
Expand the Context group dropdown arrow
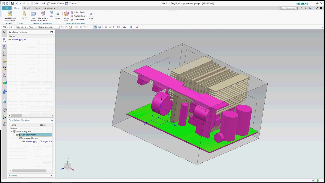(x=15, y=23)
